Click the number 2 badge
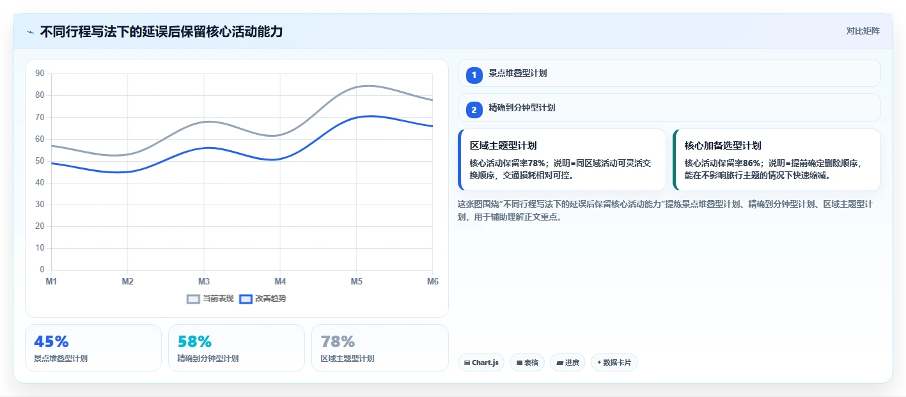This screenshot has width=906, height=397. pos(474,110)
